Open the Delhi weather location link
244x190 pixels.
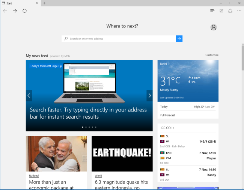[165, 64]
